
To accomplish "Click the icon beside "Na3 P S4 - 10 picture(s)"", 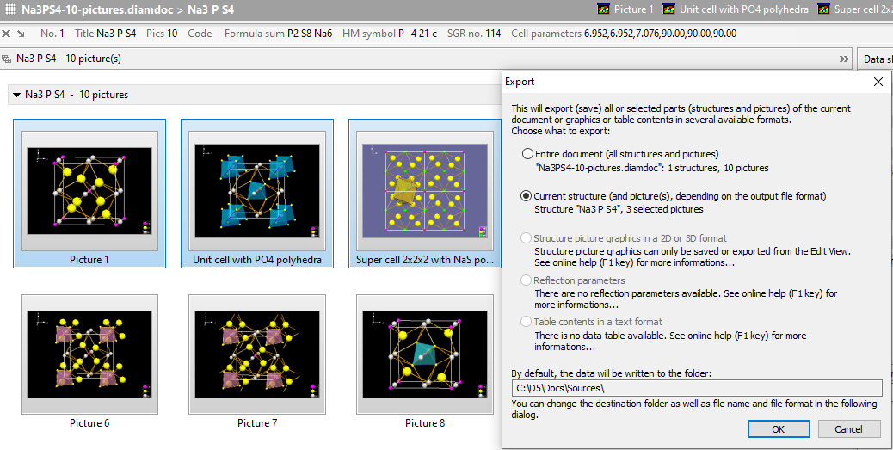I will pos(8,59).
